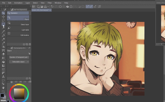Select the Text tool
This screenshot has height=102, width=165.
point(3,77)
